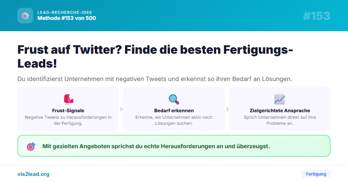Click 'Erkenne, wo Unternehmen aktiv' description

pos(174,120)
